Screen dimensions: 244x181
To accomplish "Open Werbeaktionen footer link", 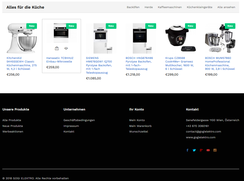I will coord(13,131).
